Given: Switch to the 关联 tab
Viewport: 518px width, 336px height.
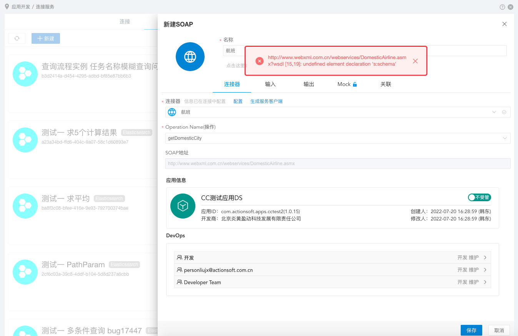Looking at the screenshot, I should (386, 84).
